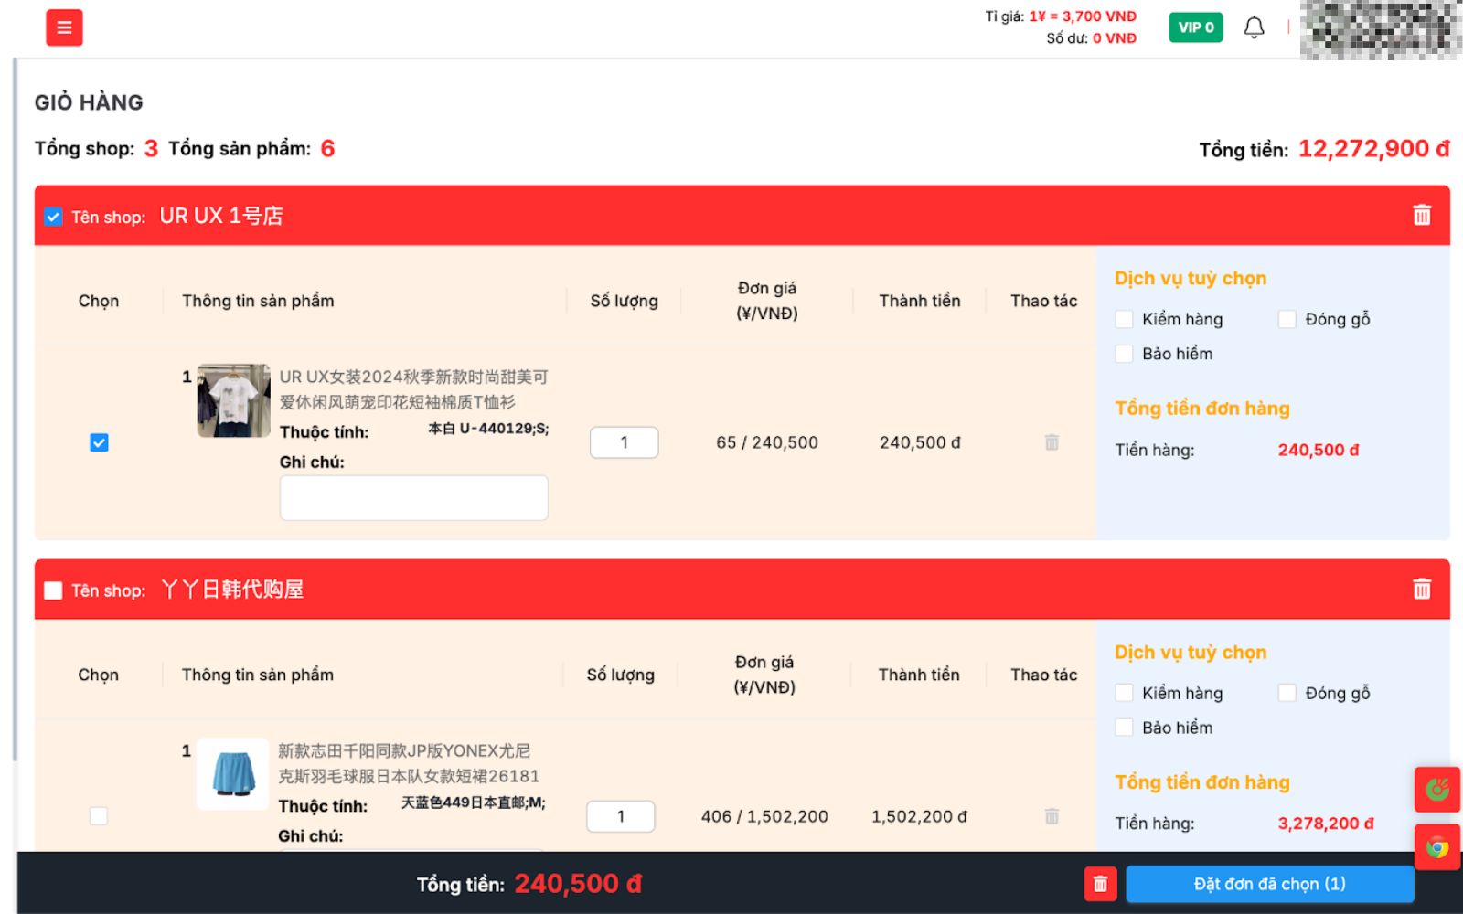The image size is (1463, 914).
Task: Check shop 丫丫日韩代购屋 checkbox
Action: pos(53,590)
